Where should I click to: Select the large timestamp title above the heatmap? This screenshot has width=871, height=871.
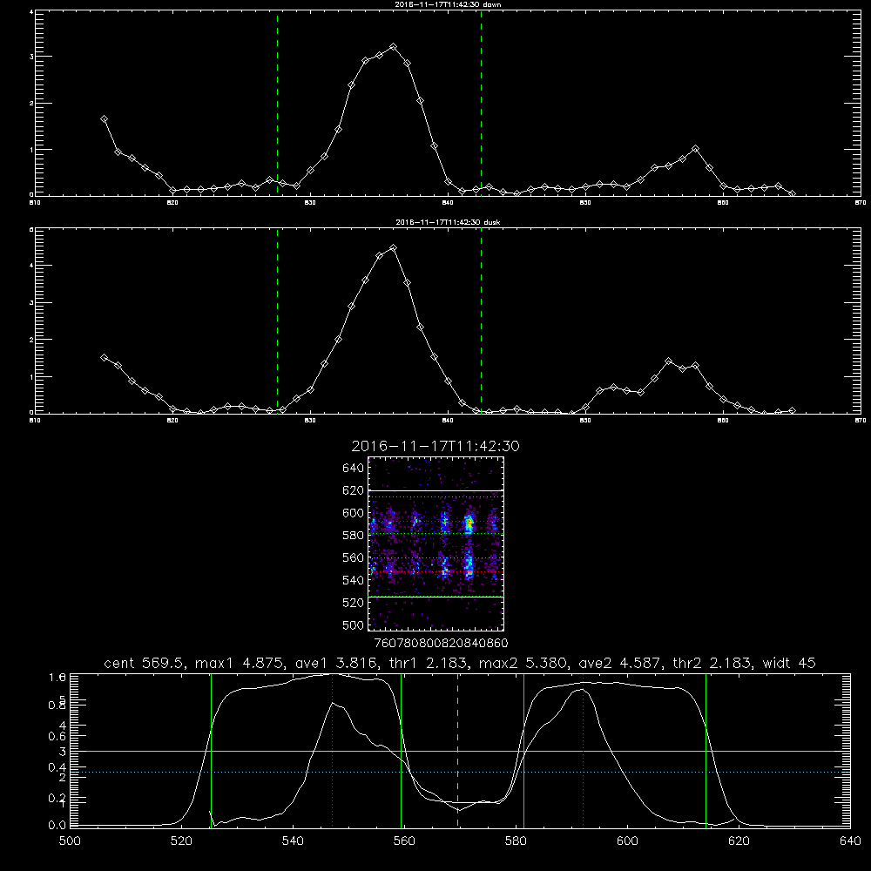tap(435, 446)
